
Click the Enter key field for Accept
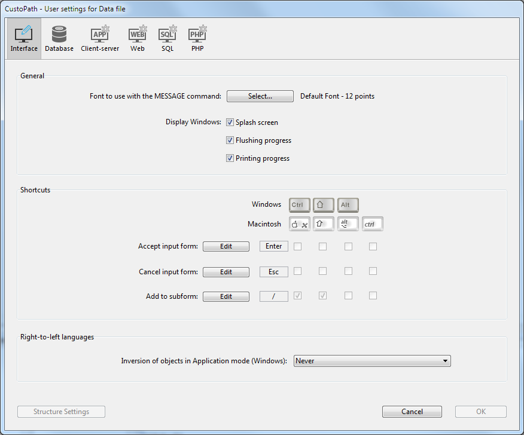273,246
